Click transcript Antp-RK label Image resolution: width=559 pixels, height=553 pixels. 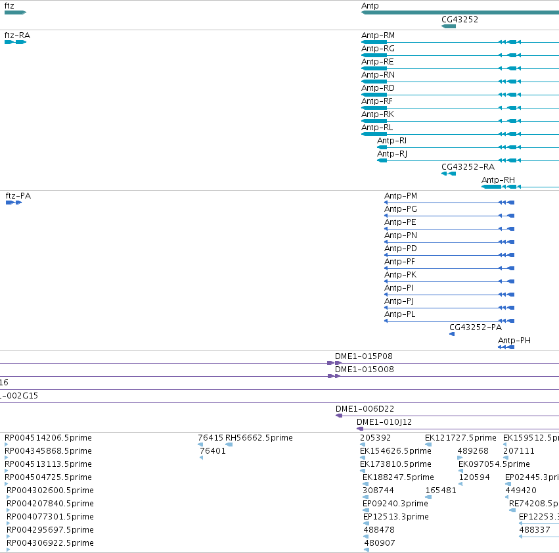pos(378,114)
